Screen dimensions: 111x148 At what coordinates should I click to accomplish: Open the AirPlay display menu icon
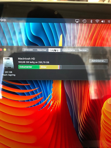click(x=77, y=21)
